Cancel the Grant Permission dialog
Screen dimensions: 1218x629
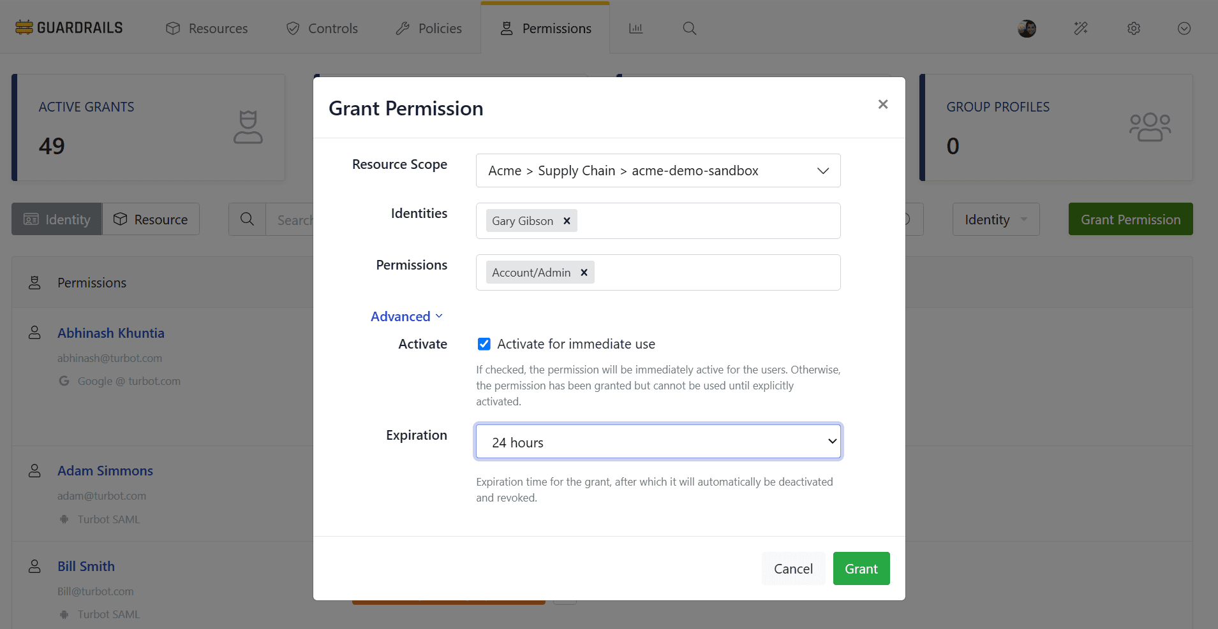pos(793,568)
